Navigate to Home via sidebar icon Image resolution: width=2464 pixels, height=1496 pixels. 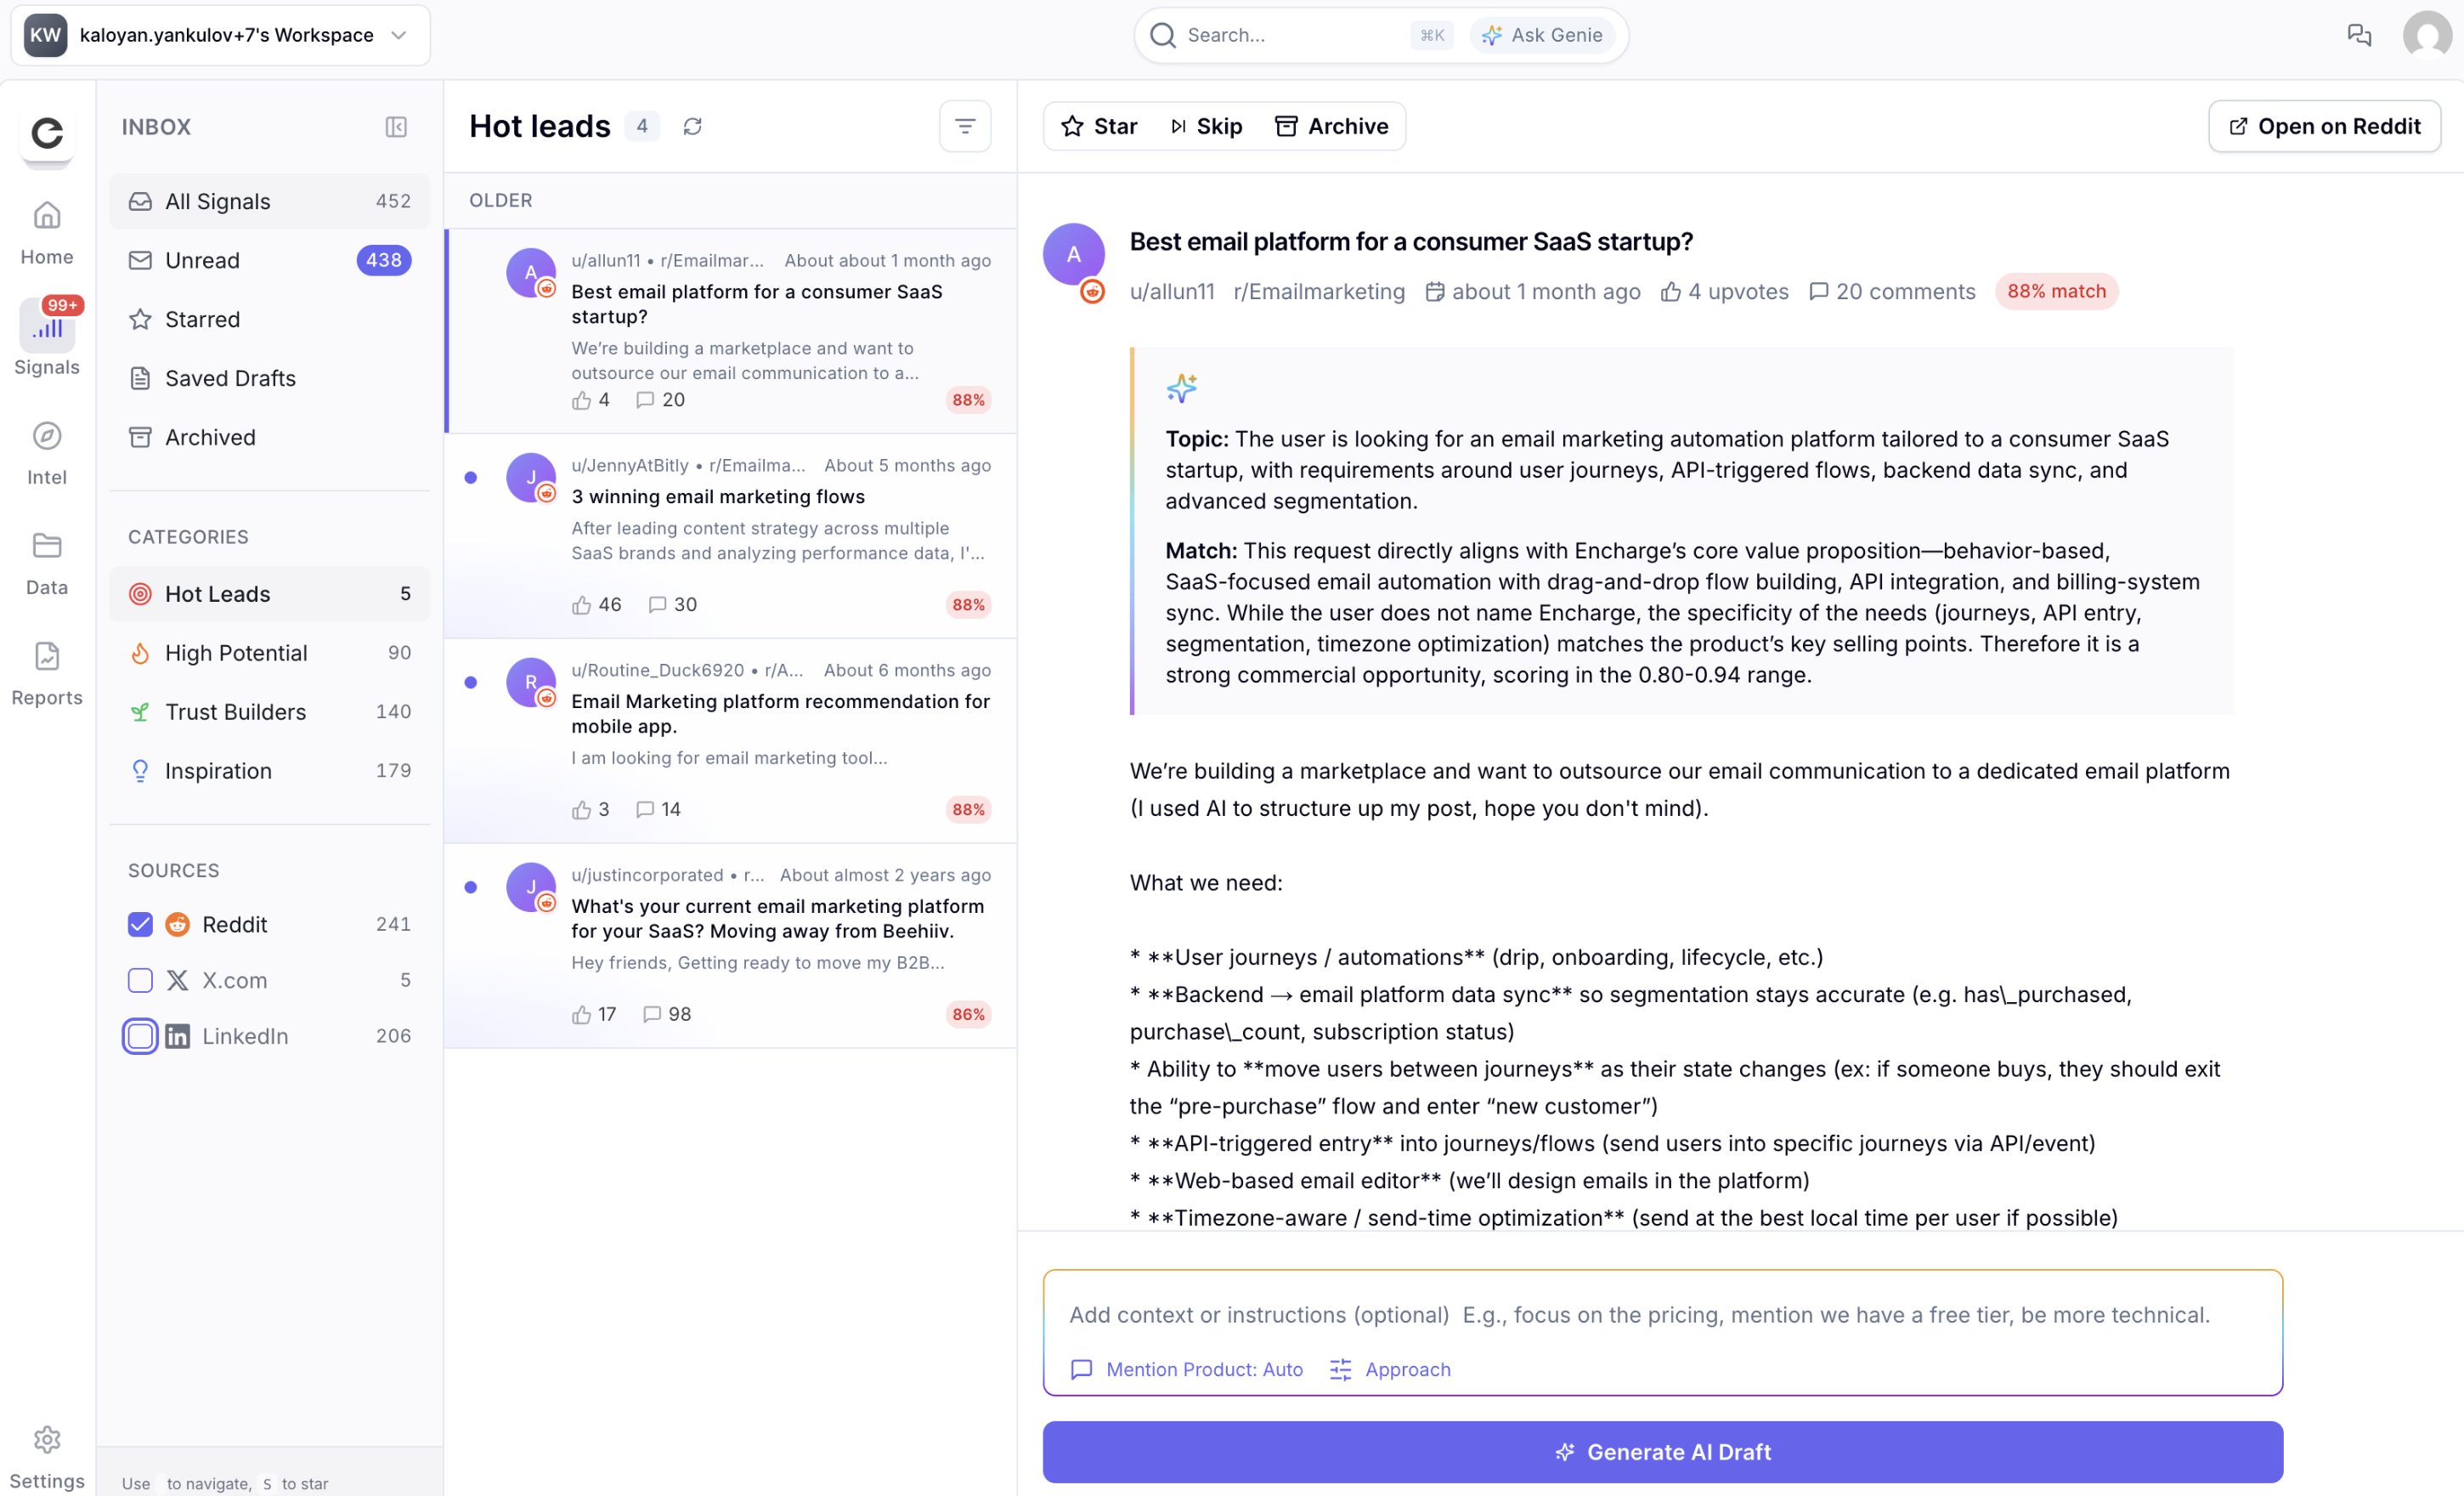point(46,228)
